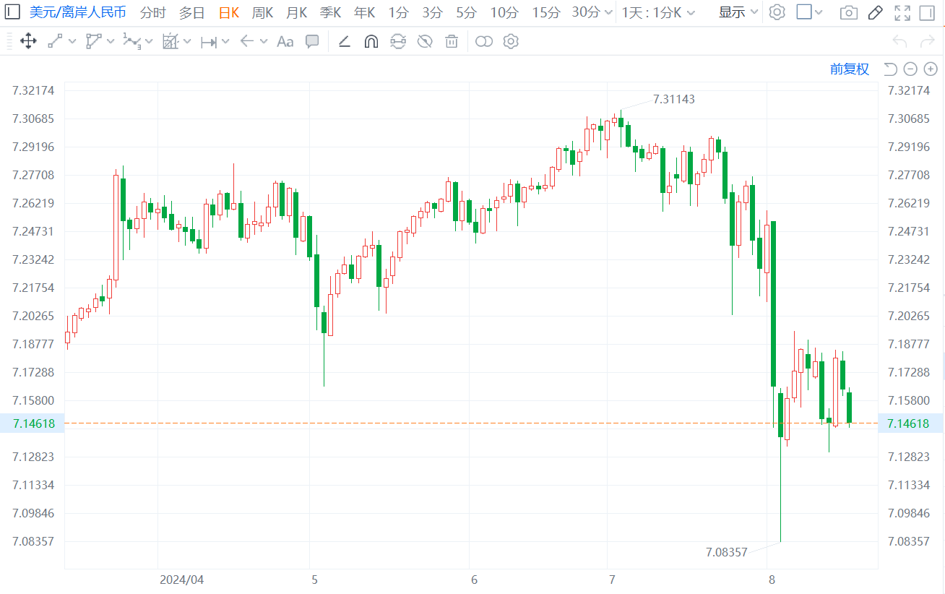Toggle the left sidebar panel icon
The image size is (945, 594).
[x=13, y=12]
